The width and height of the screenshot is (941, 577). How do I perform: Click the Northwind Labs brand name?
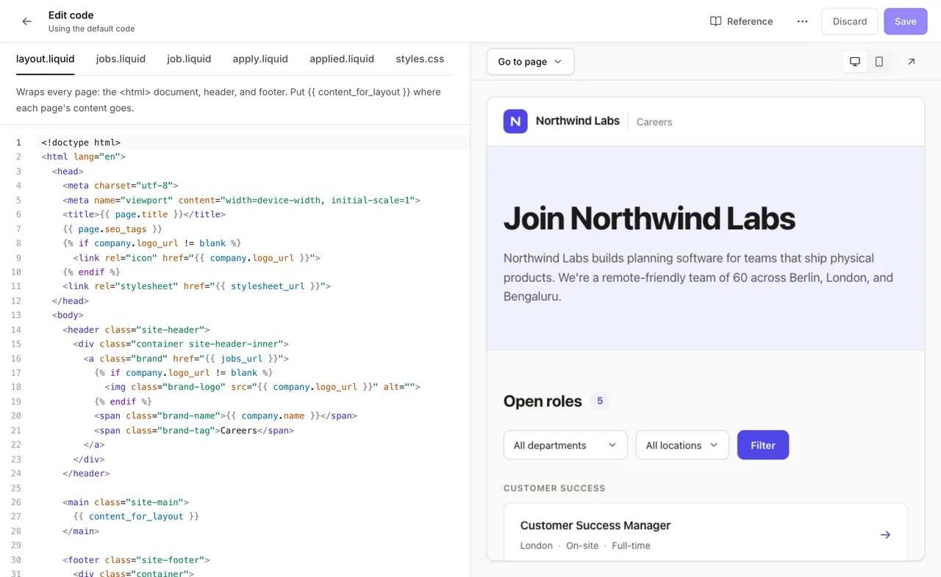tap(578, 121)
